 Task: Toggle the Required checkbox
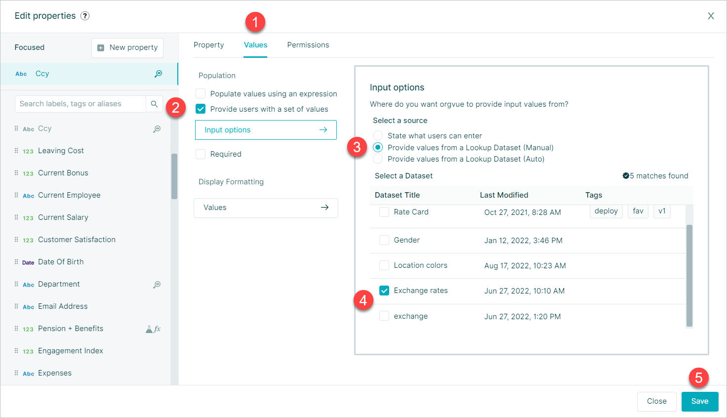tap(201, 154)
